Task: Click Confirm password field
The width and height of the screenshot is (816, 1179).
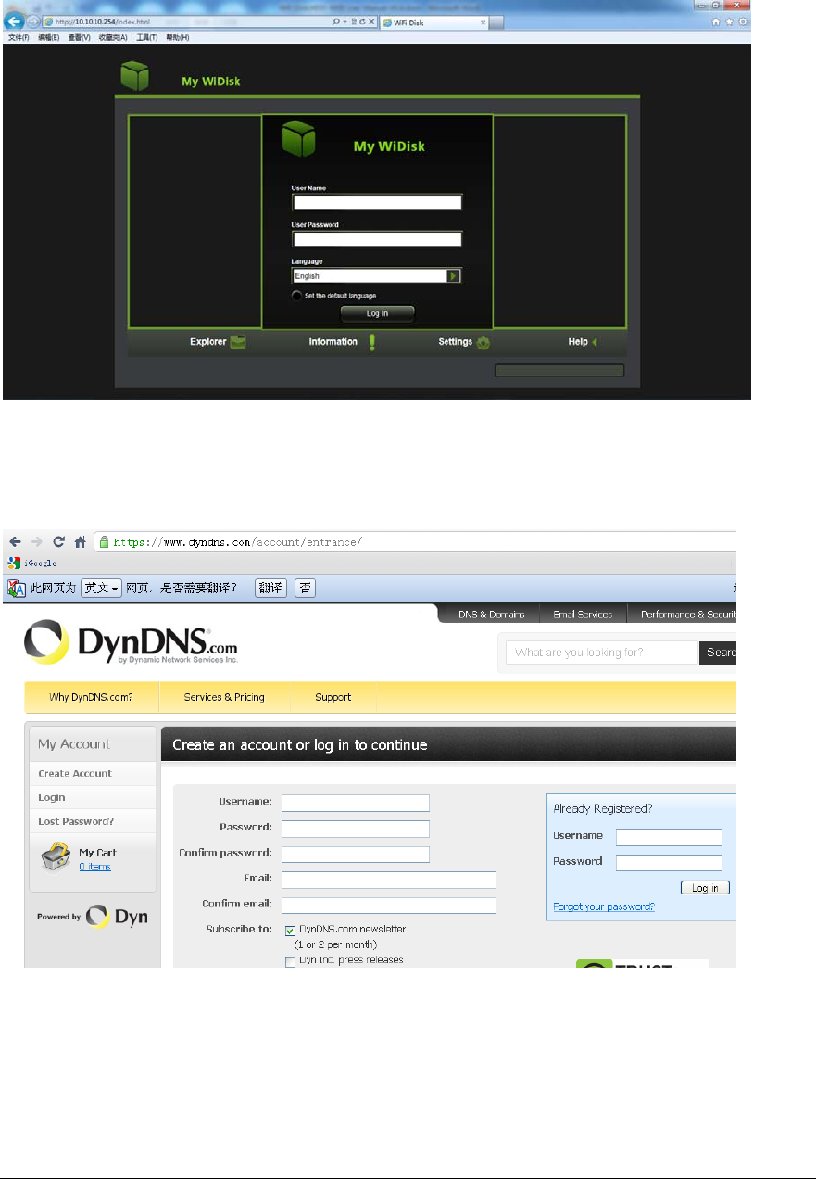Action: (356, 855)
